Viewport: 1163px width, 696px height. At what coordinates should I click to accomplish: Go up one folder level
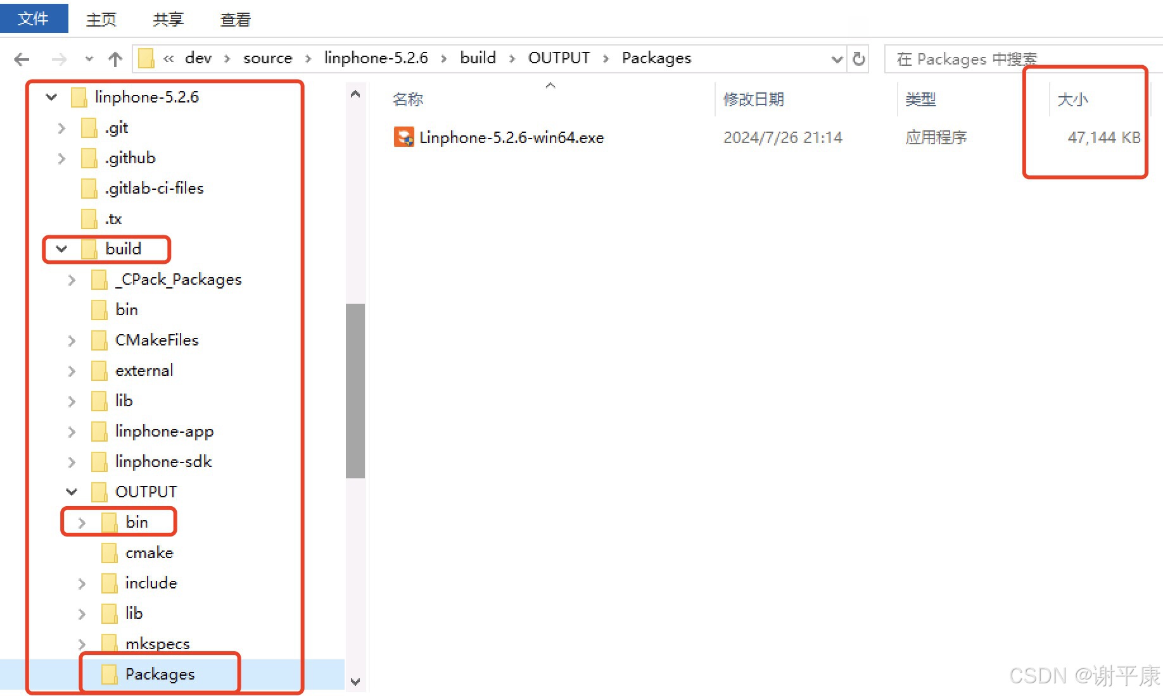pyautogui.click(x=115, y=59)
